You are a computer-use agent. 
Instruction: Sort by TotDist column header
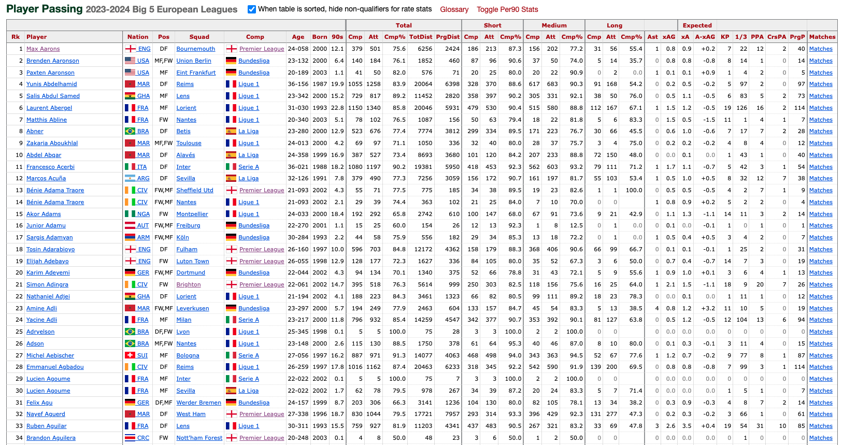point(421,37)
